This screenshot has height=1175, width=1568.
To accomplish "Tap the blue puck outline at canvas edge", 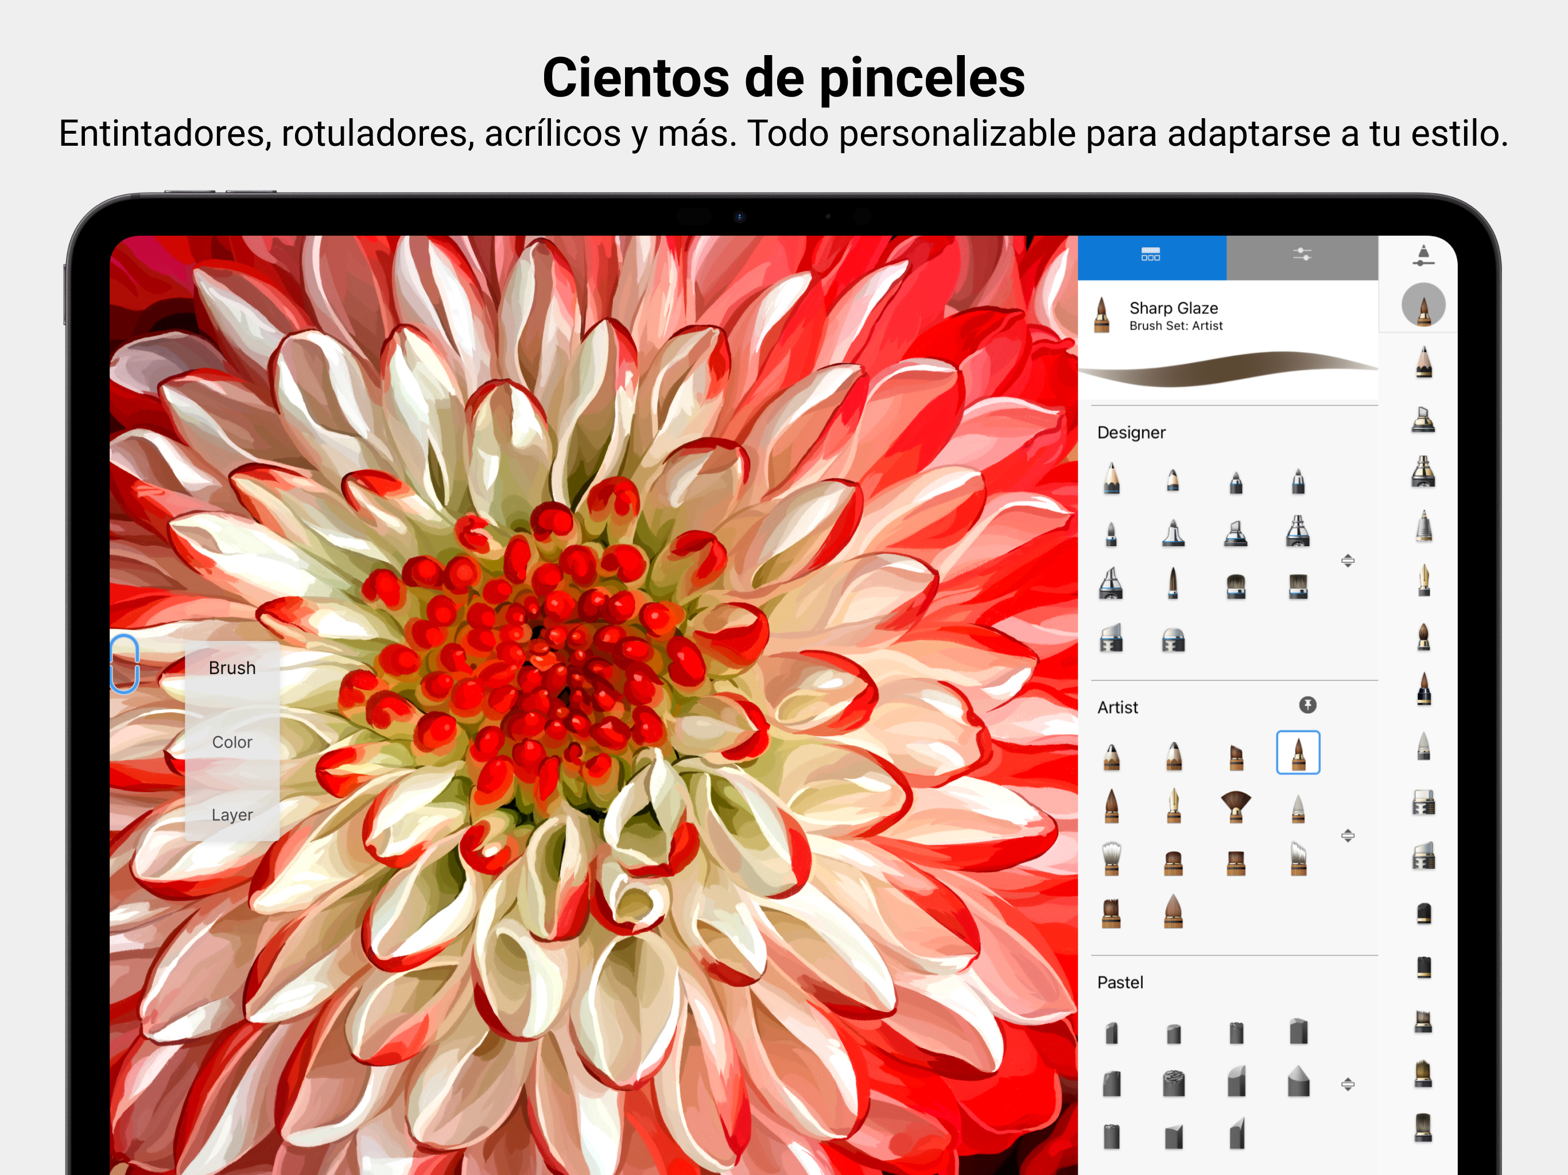I will [x=125, y=664].
